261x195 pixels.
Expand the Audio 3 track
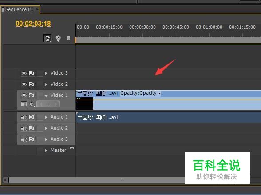[x=46, y=139]
